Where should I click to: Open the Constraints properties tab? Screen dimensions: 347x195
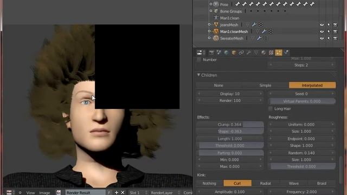pyautogui.click(x=241, y=53)
